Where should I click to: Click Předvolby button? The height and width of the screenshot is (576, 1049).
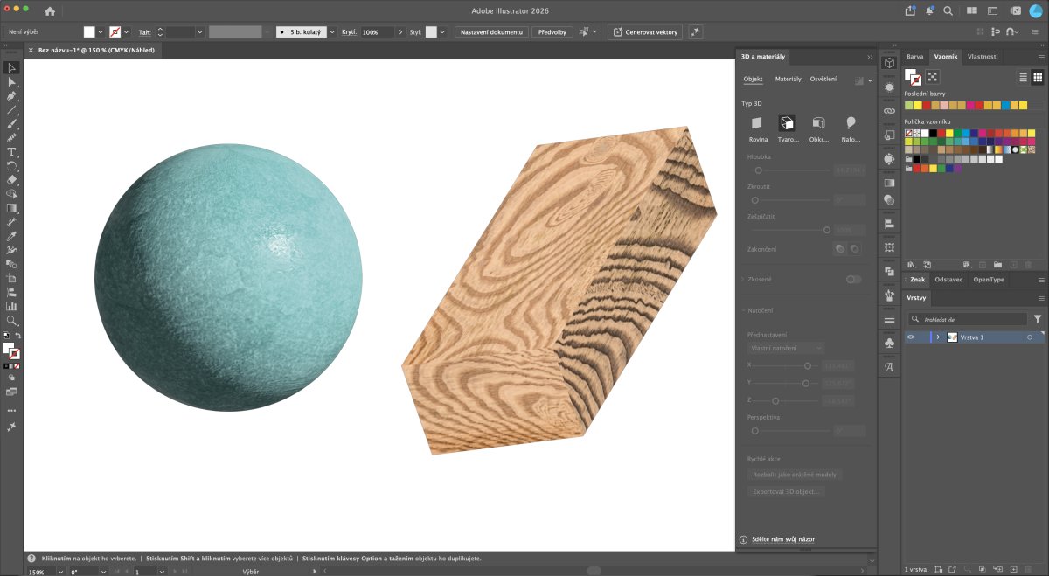[x=552, y=31]
